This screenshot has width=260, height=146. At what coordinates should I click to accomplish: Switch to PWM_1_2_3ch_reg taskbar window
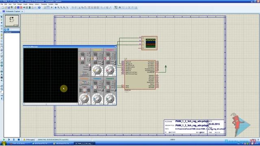tap(84, 144)
